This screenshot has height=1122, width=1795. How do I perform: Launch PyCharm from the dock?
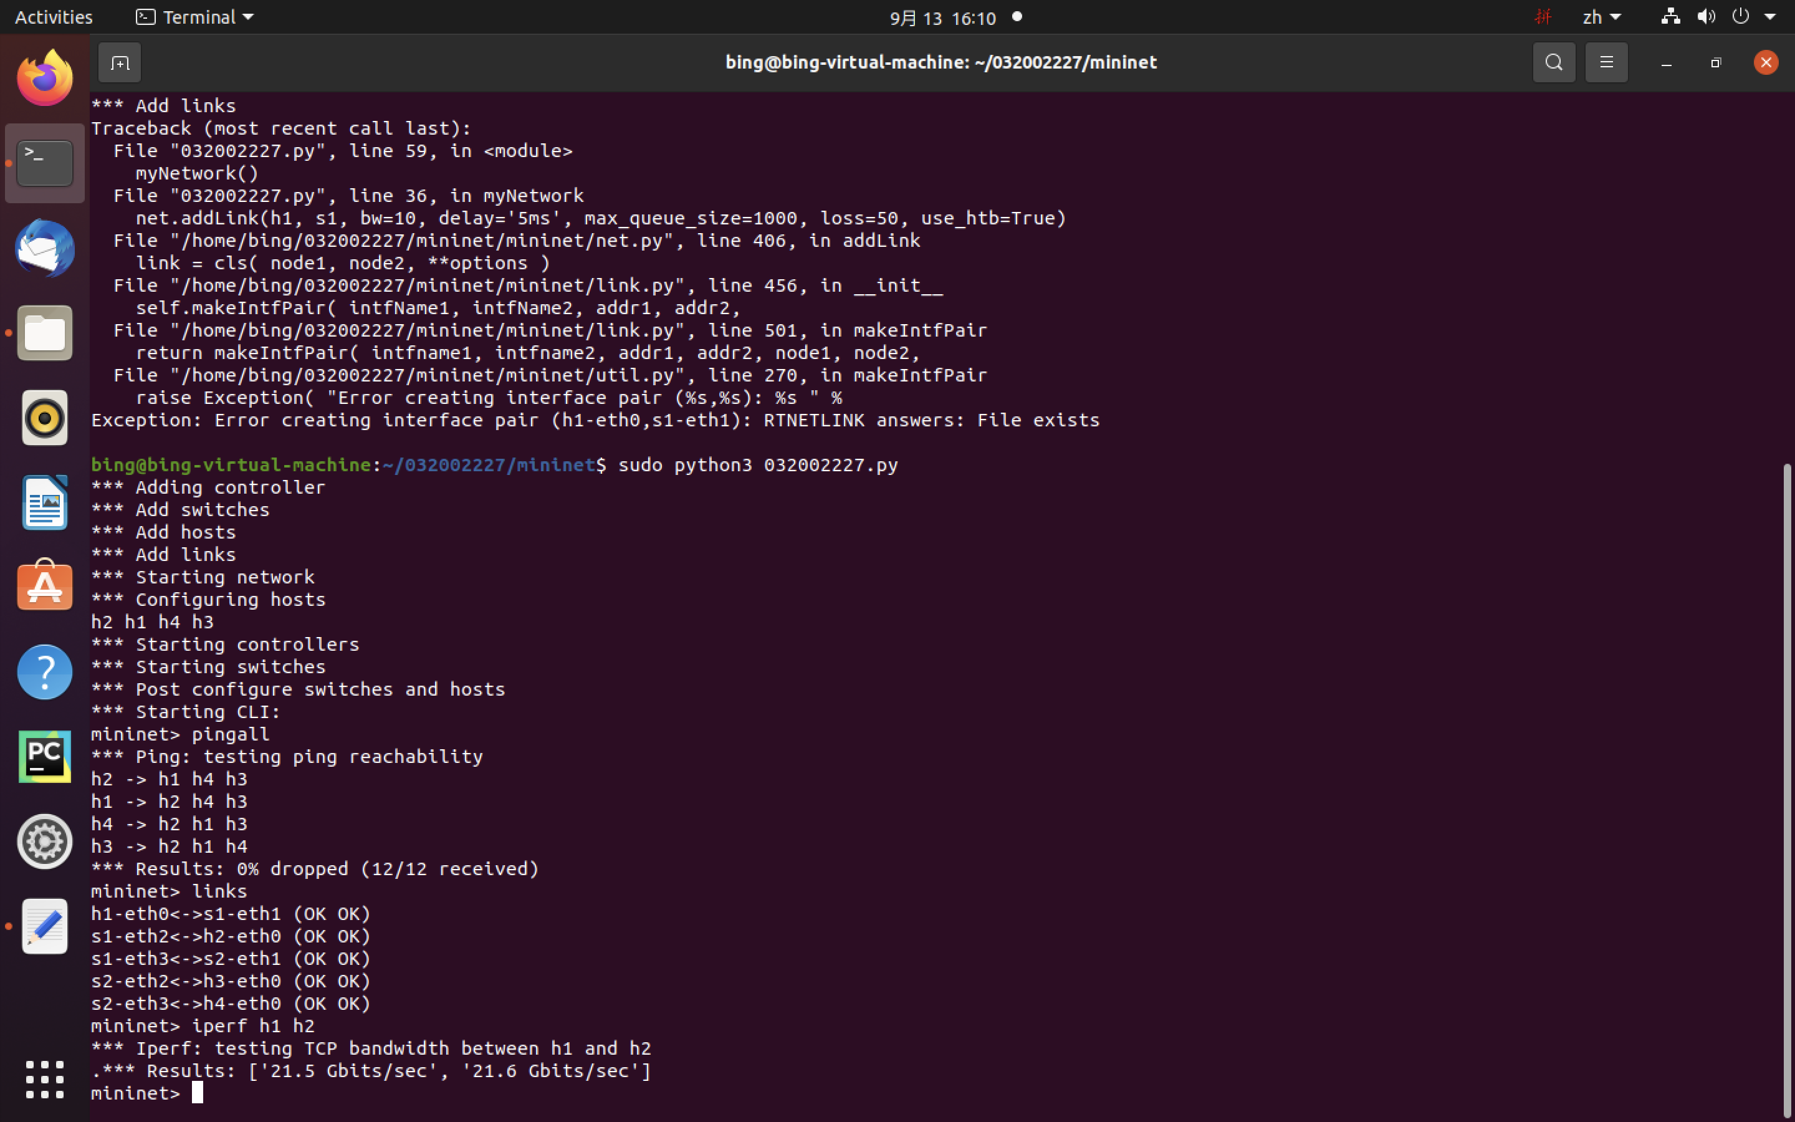point(44,756)
